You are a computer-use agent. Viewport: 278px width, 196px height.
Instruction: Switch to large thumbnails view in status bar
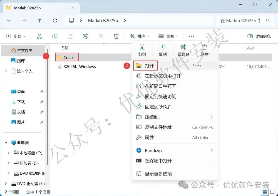tap(272, 192)
